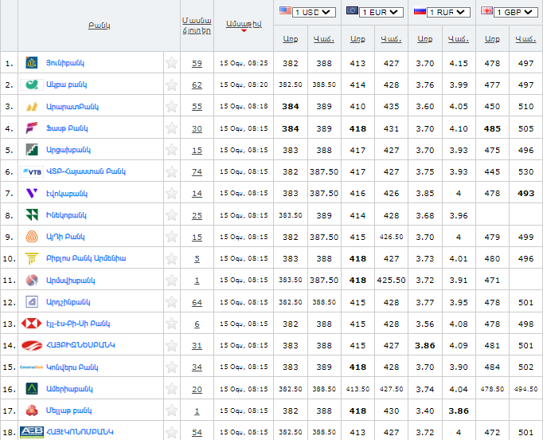543x440 pixels.
Task: Sort by USD Առք column header
Action: [290, 39]
